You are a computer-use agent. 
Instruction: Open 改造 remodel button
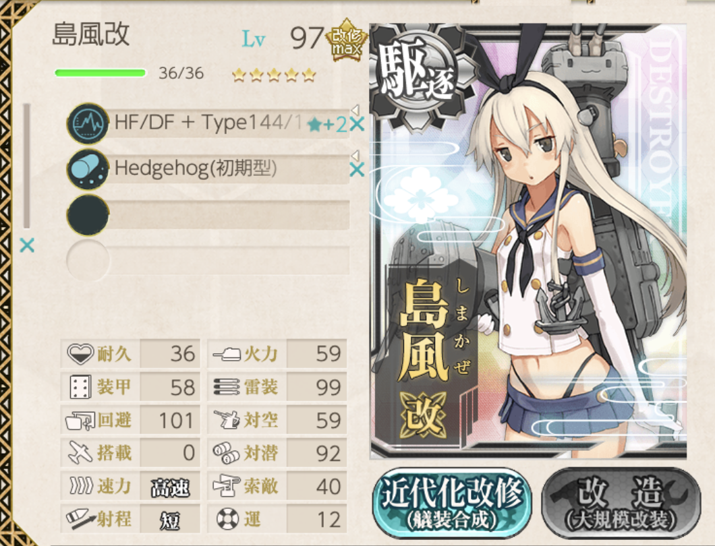(621, 503)
